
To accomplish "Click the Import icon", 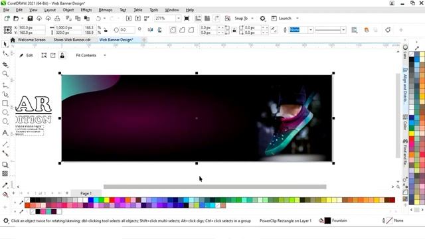I will click(x=129, y=19).
